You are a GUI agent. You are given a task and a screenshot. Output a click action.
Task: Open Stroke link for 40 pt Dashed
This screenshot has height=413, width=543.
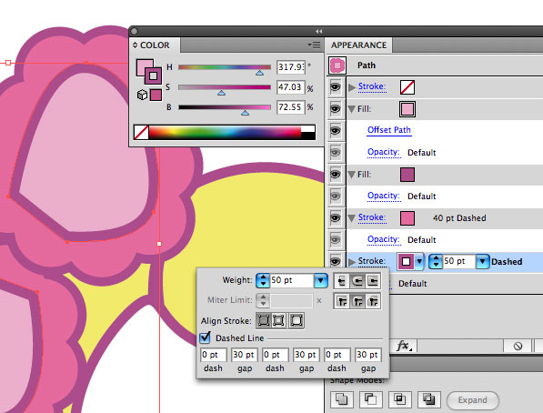point(372,217)
